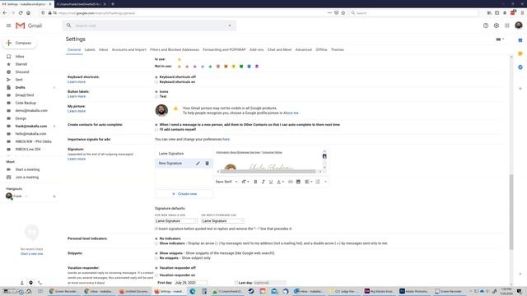Enable the Last day checkbox

(x=236, y=283)
